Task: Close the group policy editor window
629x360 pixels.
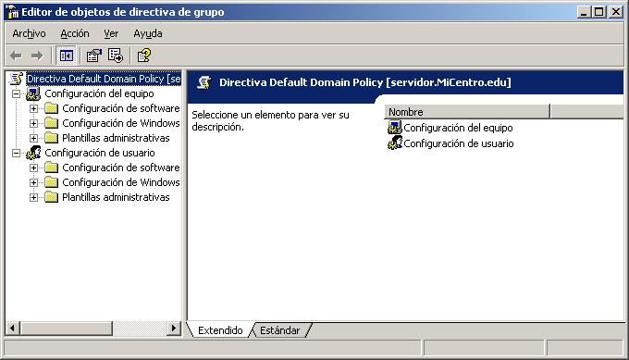Action: [616, 12]
